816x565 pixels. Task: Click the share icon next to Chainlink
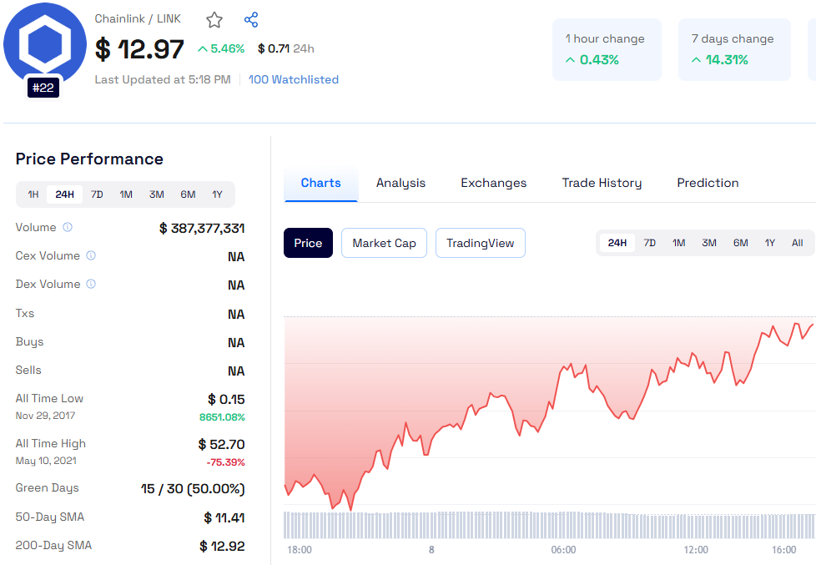251,20
